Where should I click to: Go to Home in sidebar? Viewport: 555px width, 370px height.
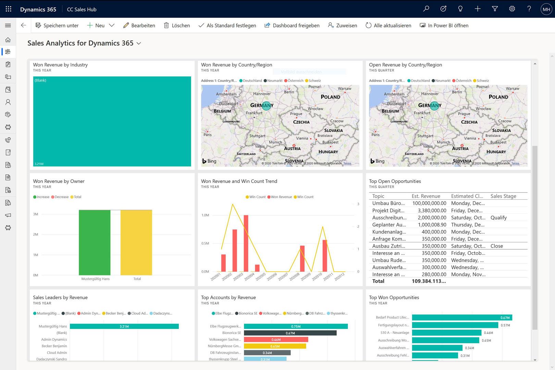(8, 40)
